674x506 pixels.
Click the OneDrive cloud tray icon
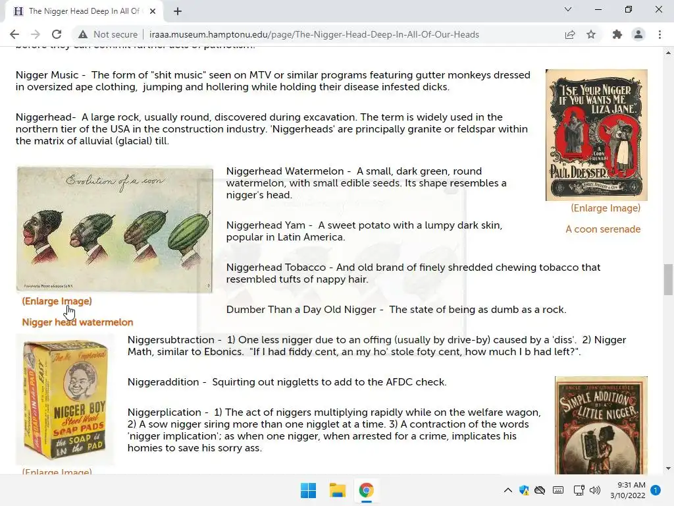click(540, 490)
